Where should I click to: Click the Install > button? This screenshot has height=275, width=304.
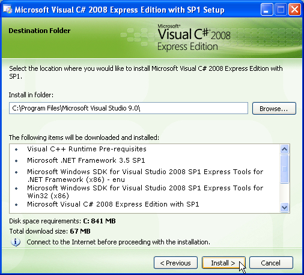223,263
